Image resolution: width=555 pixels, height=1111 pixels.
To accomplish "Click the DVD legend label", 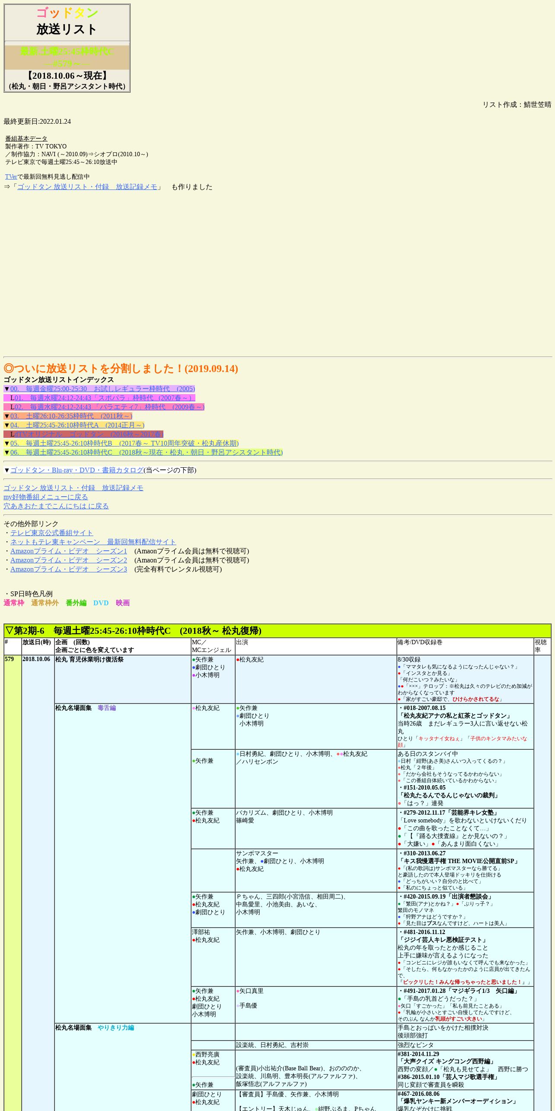I will tap(101, 603).
